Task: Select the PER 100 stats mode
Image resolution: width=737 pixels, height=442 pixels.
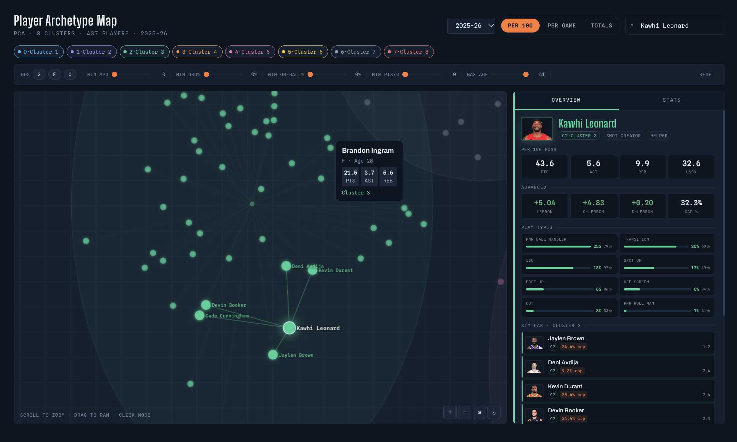Action: pos(520,26)
